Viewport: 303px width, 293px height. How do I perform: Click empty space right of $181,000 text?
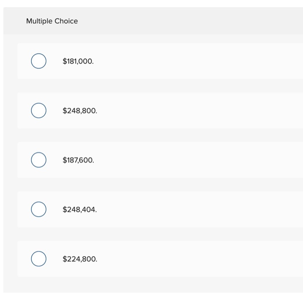(x=195, y=61)
